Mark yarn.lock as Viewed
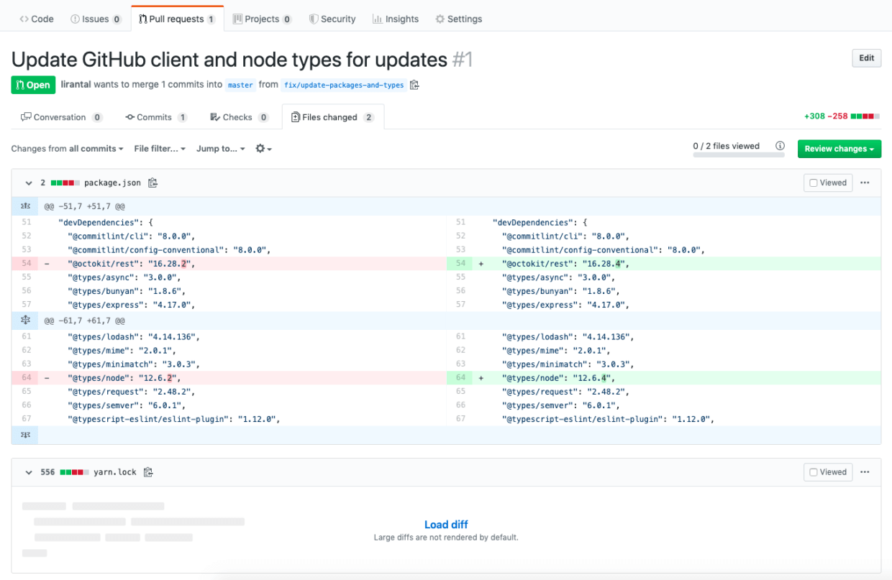The image size is (892, 580). [x=828, y=472]
